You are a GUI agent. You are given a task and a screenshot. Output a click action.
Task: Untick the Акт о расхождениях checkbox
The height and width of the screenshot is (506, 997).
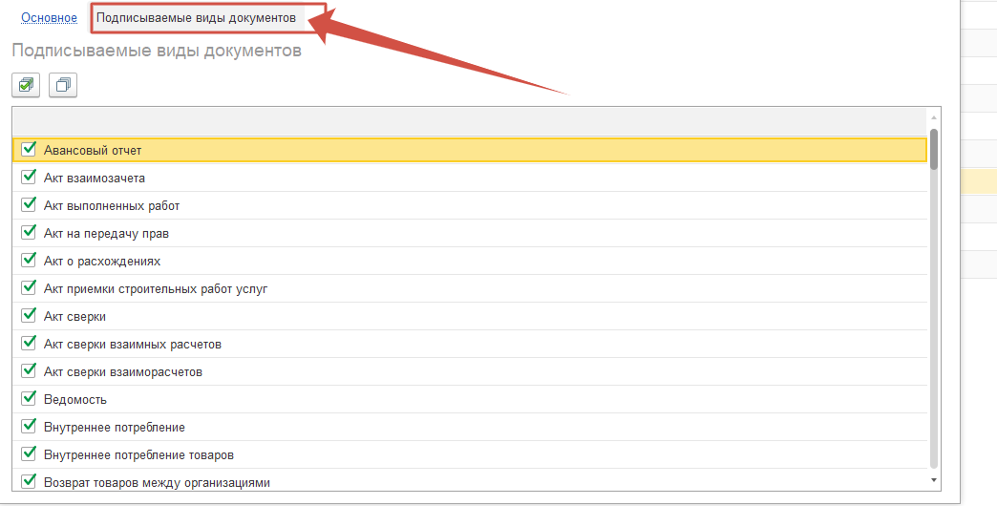coord(28,260)
